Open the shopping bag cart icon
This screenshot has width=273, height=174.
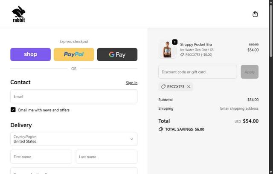pos(255,14)
